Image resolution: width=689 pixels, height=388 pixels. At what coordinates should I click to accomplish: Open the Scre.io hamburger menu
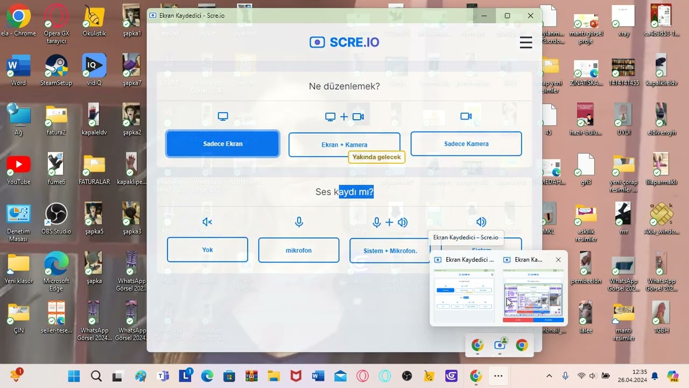(x=526, y=43)
